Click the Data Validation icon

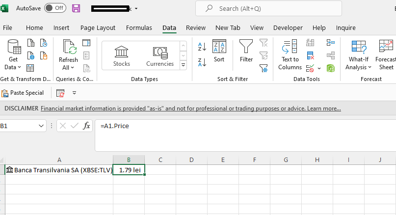tap(310, 68)
